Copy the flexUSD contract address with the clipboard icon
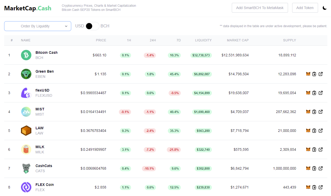 pos(314,93)
